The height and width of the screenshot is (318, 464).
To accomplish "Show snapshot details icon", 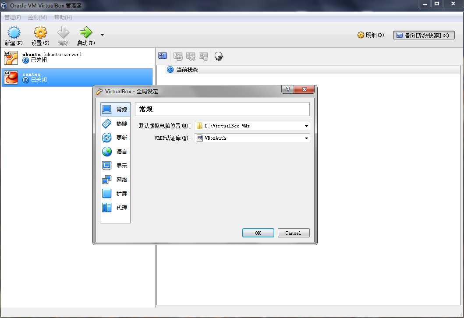I will coord(203,56).
